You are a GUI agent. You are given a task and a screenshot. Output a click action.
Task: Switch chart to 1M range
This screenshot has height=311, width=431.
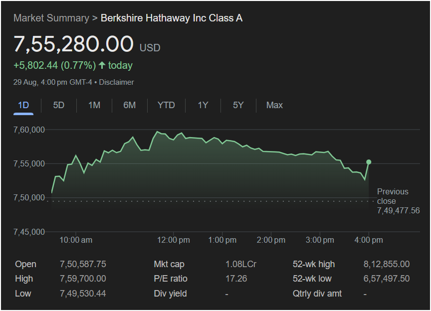pyautogui.click(x=94, y=105)
